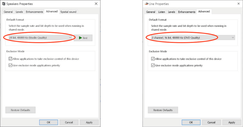Open the Listen tab in Line Properties

(x=162, y=12)
